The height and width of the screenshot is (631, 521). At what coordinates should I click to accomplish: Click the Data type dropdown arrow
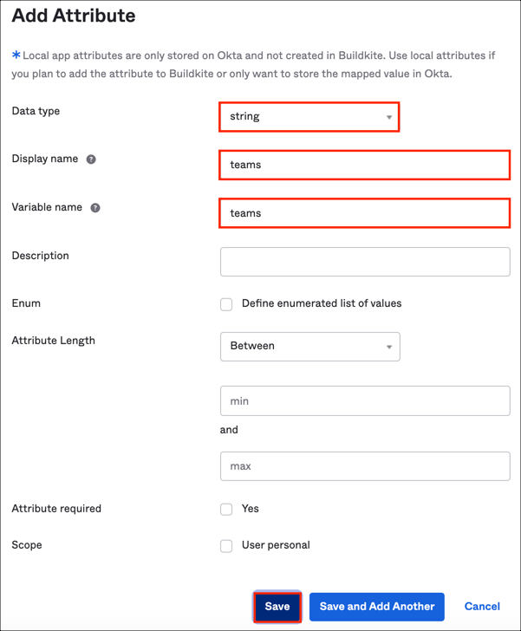tap(388, 117)
